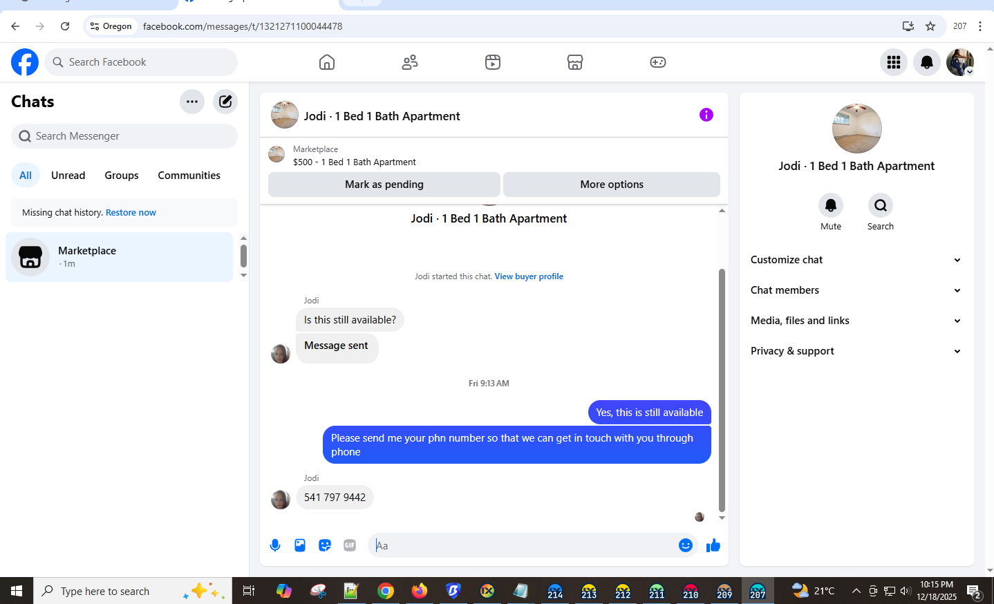Click the conversation scrollbar up arrow

[722, 211]
